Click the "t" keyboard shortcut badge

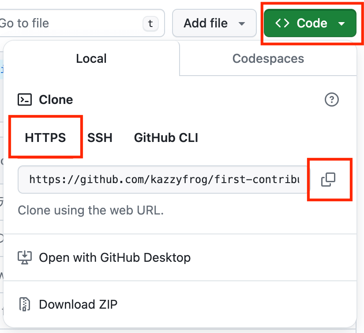pyautogui.click(x=150, y=23)
